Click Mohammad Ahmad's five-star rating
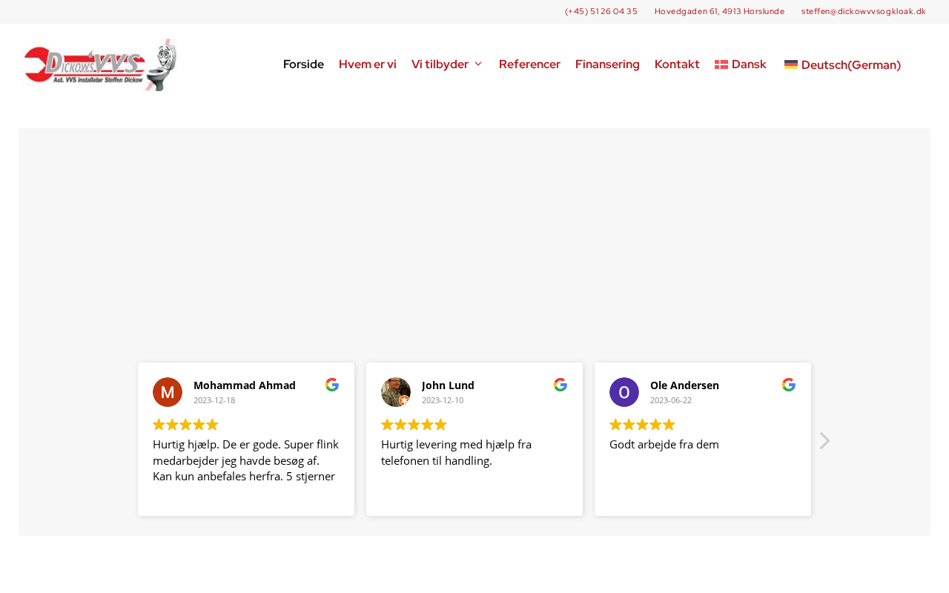The image size is (949, 593). point(185,425)
